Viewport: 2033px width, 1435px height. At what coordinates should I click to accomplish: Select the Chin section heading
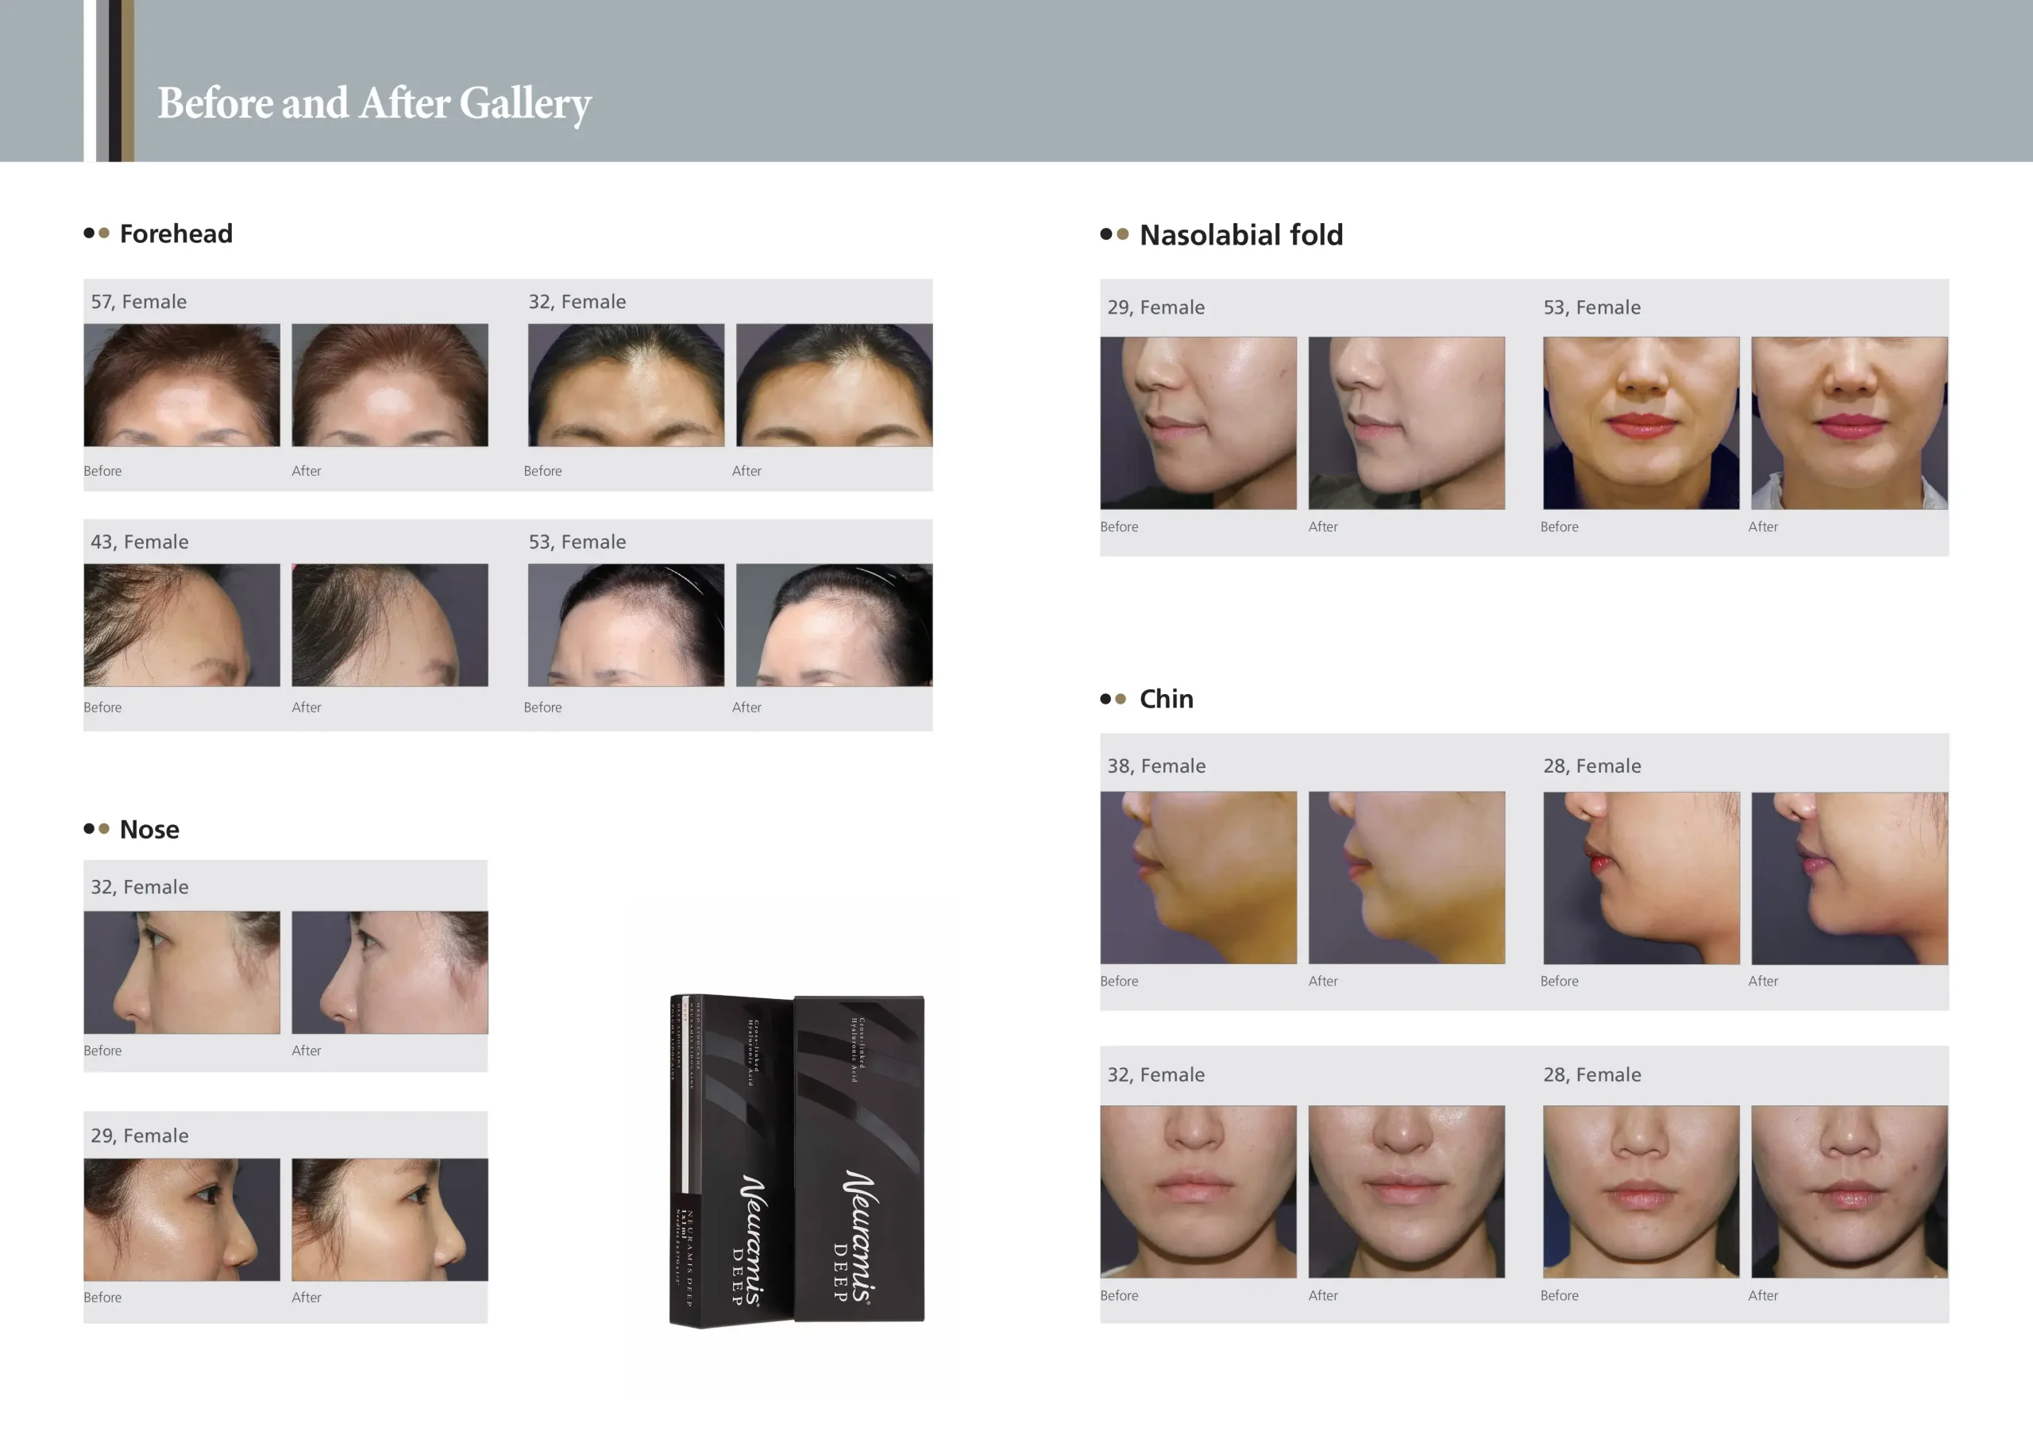1165,700
